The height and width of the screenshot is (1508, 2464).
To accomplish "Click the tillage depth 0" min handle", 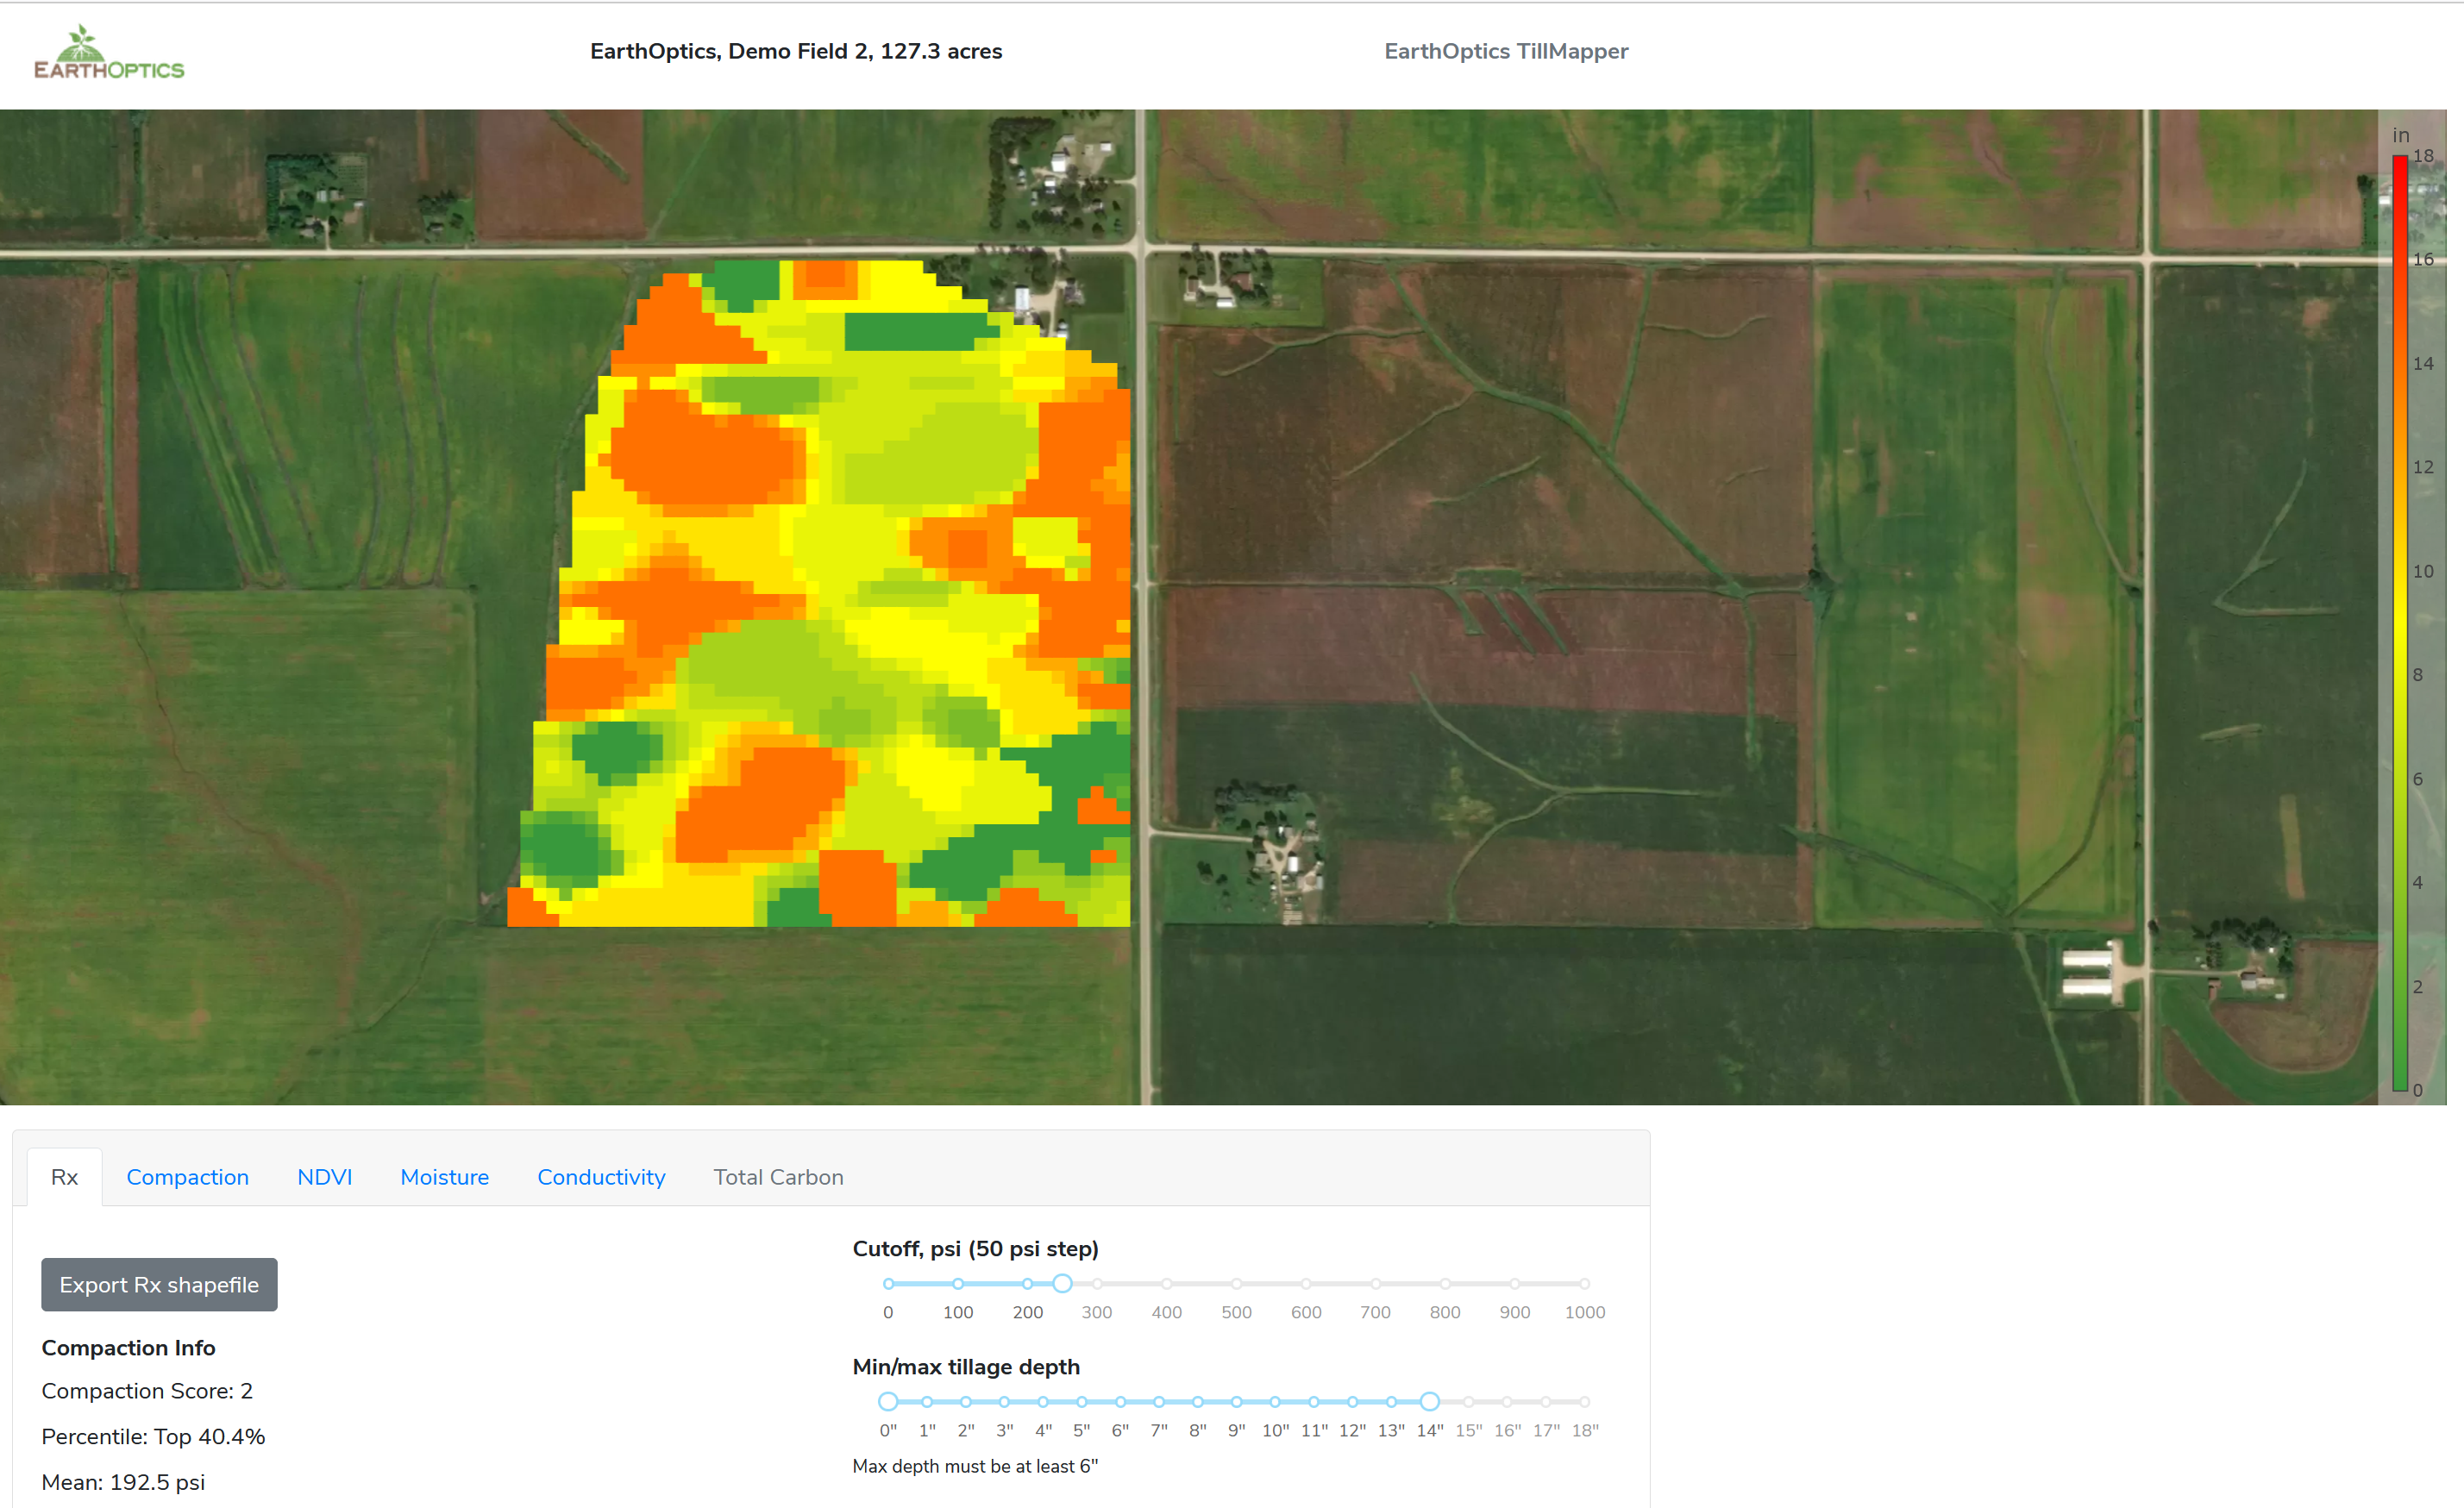I will 888,1402.
